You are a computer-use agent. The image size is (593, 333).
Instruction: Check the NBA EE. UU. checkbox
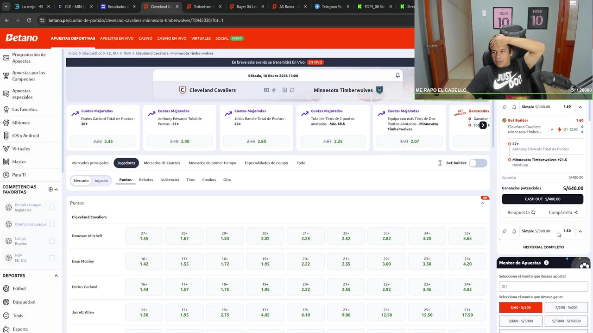(52, 258)
